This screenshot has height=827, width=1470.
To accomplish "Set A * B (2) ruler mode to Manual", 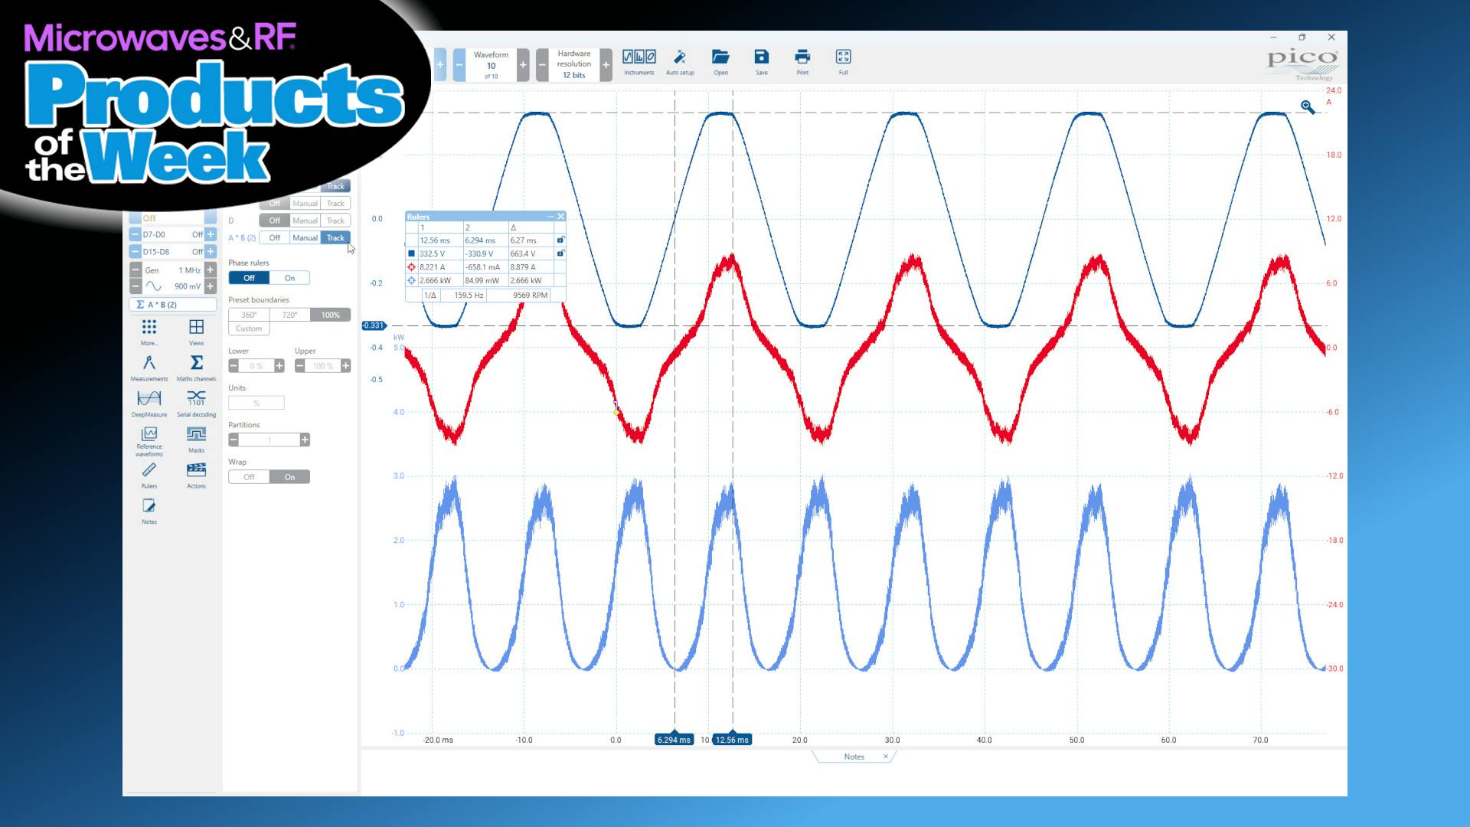I will 305,237.
